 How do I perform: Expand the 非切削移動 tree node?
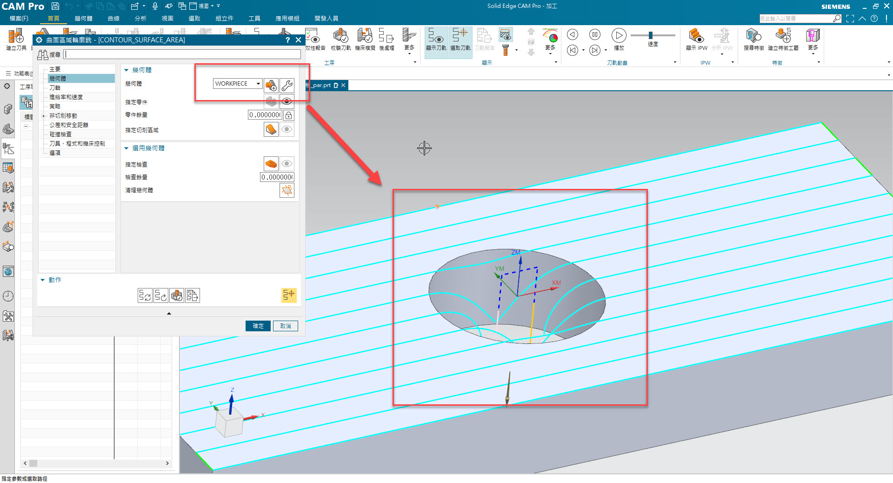(x=44, y=116)
